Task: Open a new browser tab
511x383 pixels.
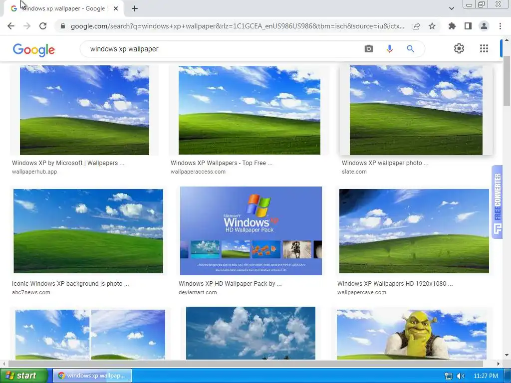Action: point(135,8)
